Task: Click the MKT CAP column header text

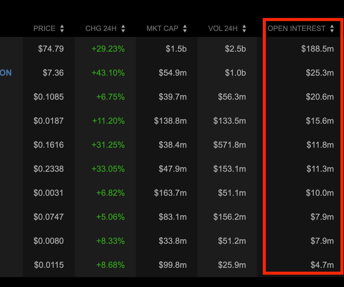Action: pyautogui.click(x=162, y=29)
